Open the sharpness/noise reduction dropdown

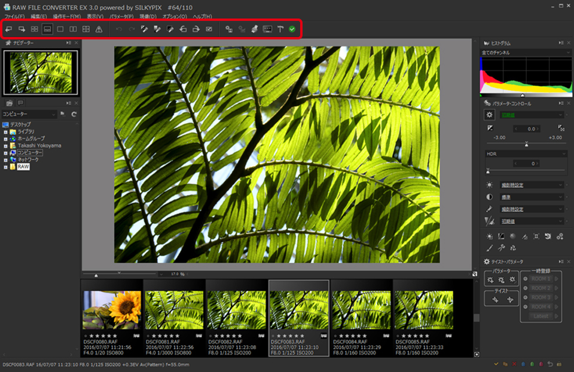(x=532, y=222)
